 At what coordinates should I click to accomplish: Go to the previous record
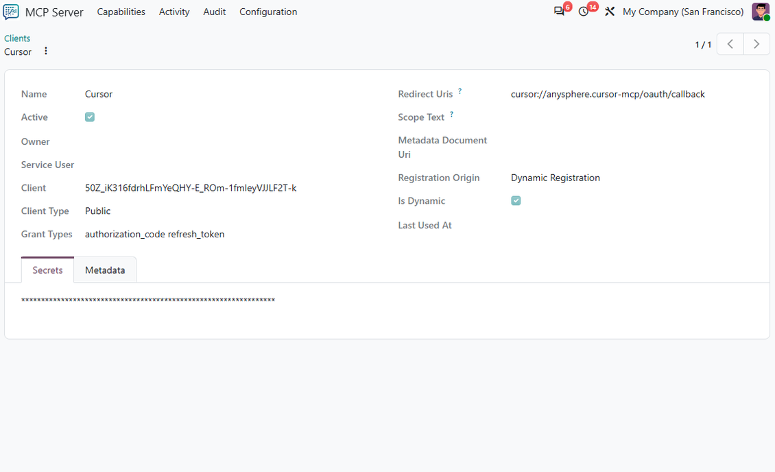click(x=730, y=44)
